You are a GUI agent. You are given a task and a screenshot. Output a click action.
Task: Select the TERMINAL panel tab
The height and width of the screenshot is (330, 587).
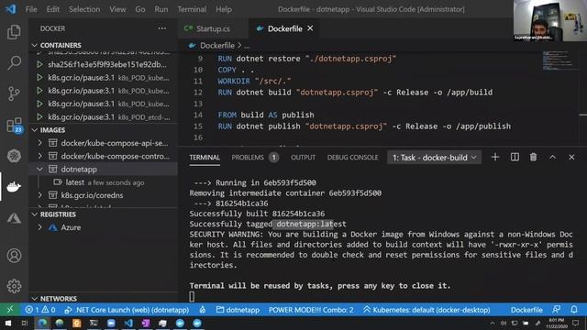pyautogui.click(x=205, y=158)
